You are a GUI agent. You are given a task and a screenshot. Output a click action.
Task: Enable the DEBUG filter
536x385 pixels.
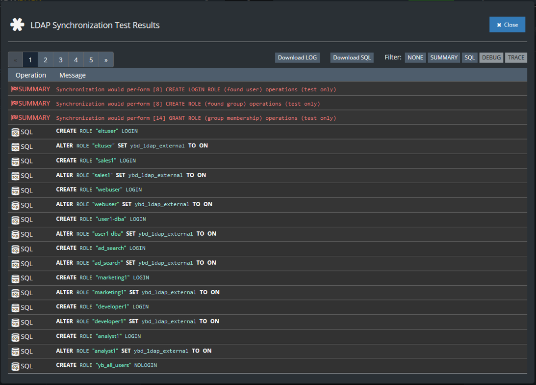[491, 57]
